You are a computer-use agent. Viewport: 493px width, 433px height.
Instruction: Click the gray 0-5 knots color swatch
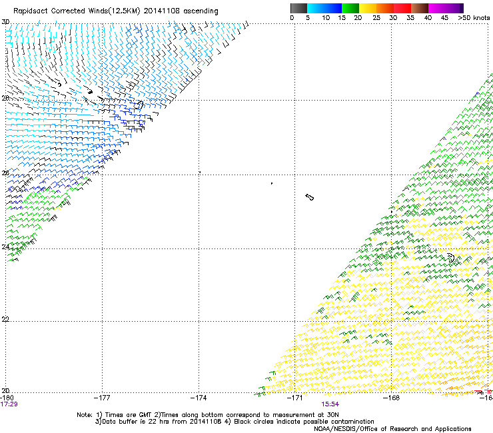(298, 8)
